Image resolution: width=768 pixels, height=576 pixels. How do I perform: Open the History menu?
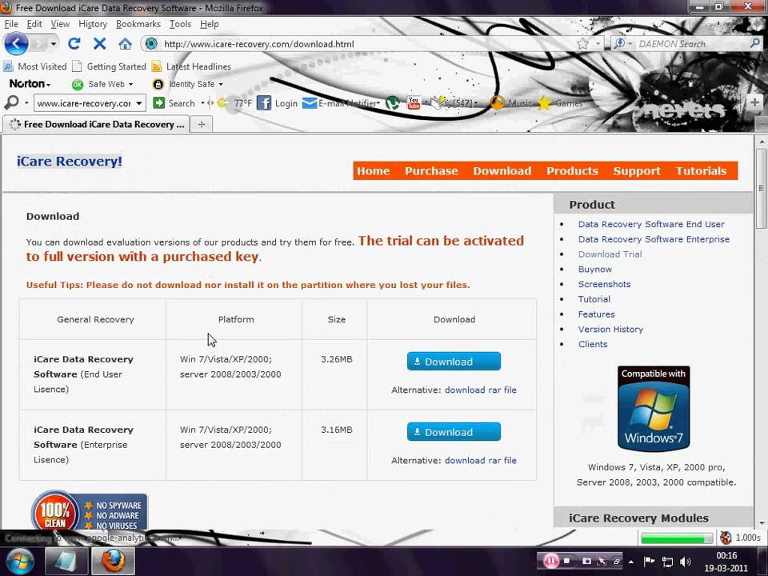tap(93, 23)
